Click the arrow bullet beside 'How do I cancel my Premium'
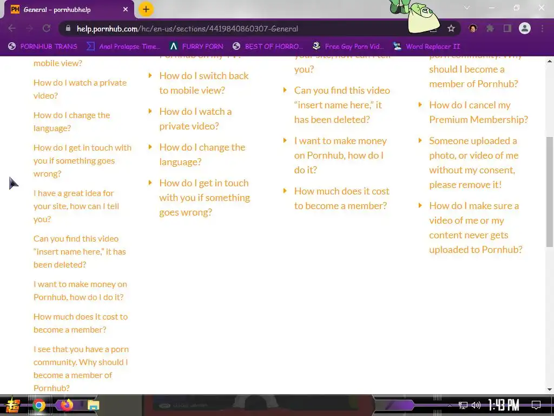The image size is (554, 416). [420, 105]
